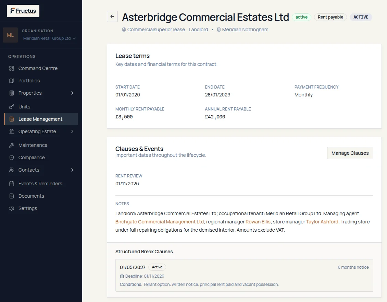Click the uppercase ACTIVE badge
The image size is (387, 302).
tap(361, 17)
